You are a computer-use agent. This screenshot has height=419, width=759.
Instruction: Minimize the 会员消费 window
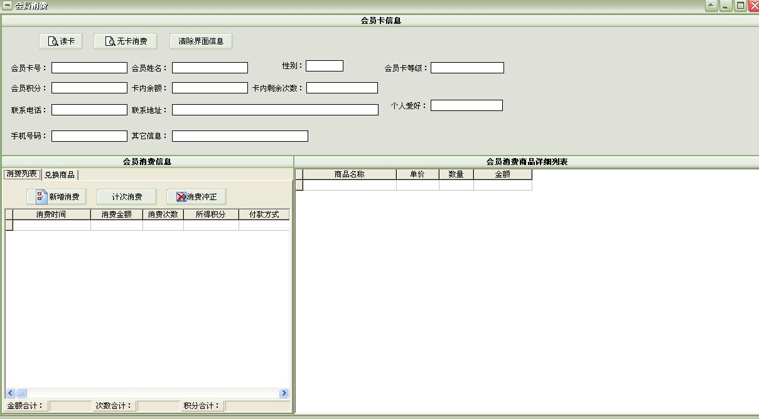[726, 6]
